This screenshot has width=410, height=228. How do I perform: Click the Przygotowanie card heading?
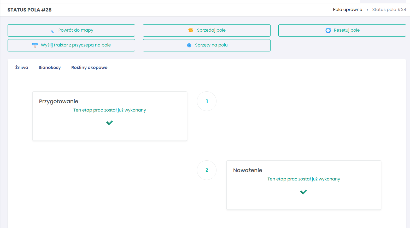tap(58, 101)
